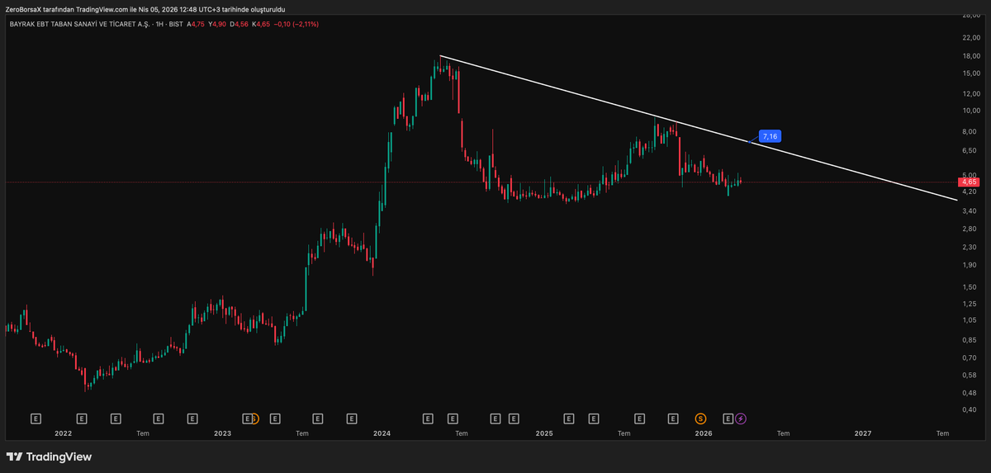Viewport: 991px width, 473px height.
Task: Click the 2,30 price axis label
Action: [970, 247]
